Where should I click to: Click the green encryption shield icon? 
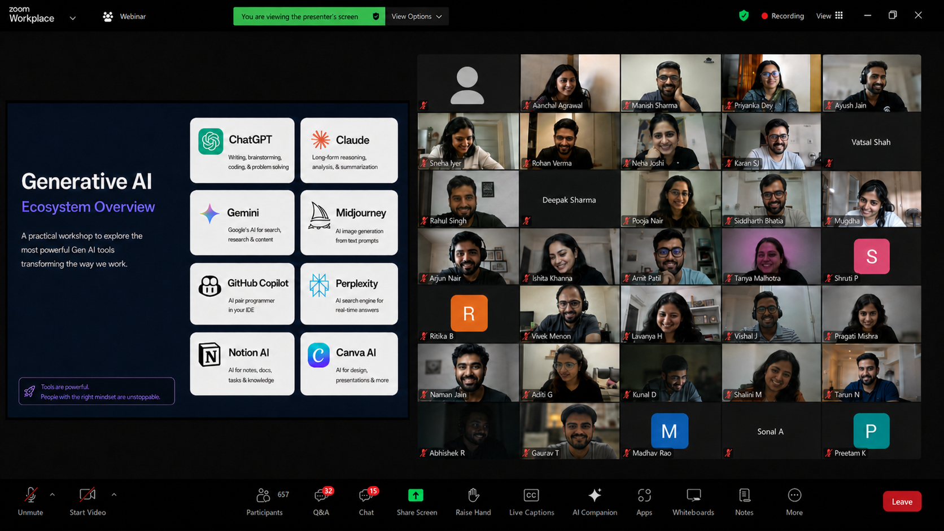tap(744, 16)
